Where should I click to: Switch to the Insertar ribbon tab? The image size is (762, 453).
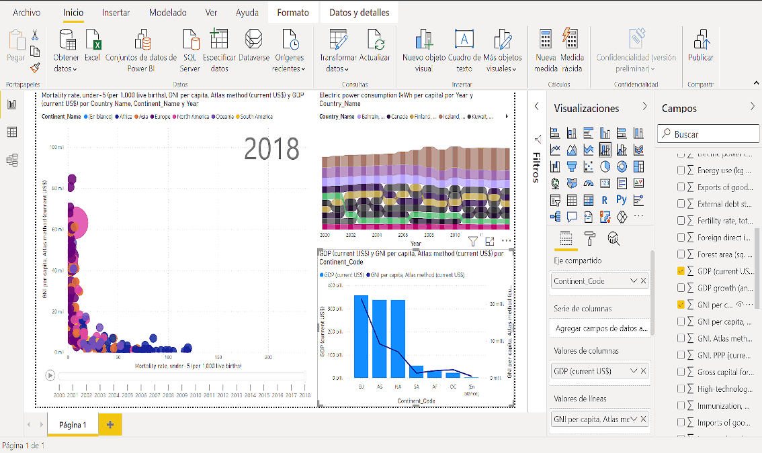116,13
